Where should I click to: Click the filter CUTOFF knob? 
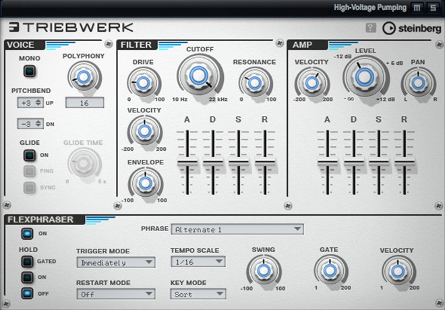click(199, 75)
